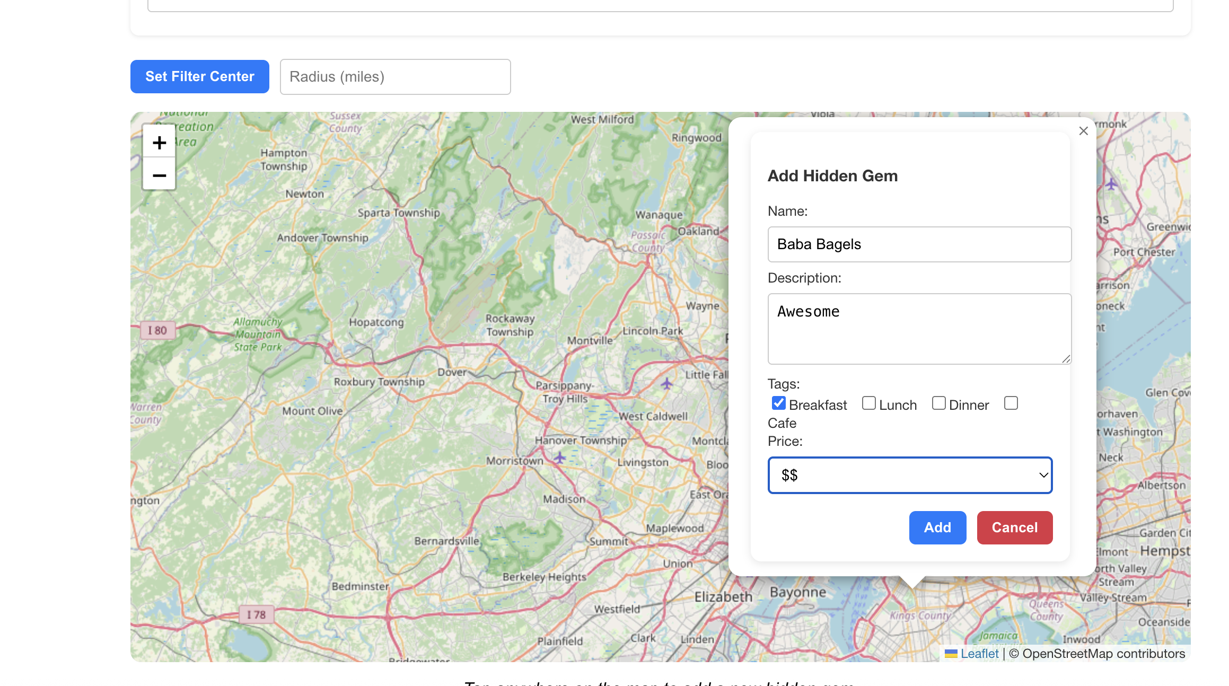The width and height of the screenshot is (1229, 686).
Task: Click Set Filter Center button
Action: pyautogui.click(x=199, y=76)
